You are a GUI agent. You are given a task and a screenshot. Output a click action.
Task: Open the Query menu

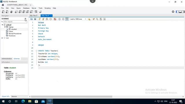[x=18, y=8]
